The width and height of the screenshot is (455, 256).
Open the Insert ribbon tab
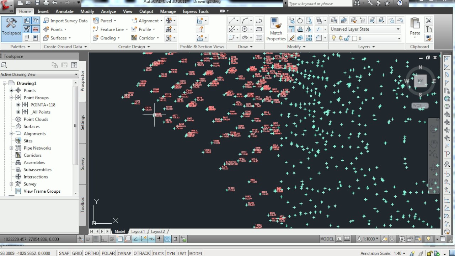click(43, 11)
